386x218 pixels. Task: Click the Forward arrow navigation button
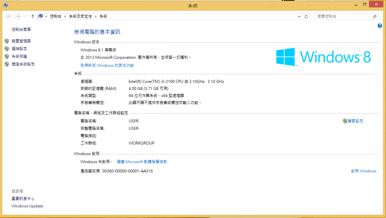coord(18,16)
